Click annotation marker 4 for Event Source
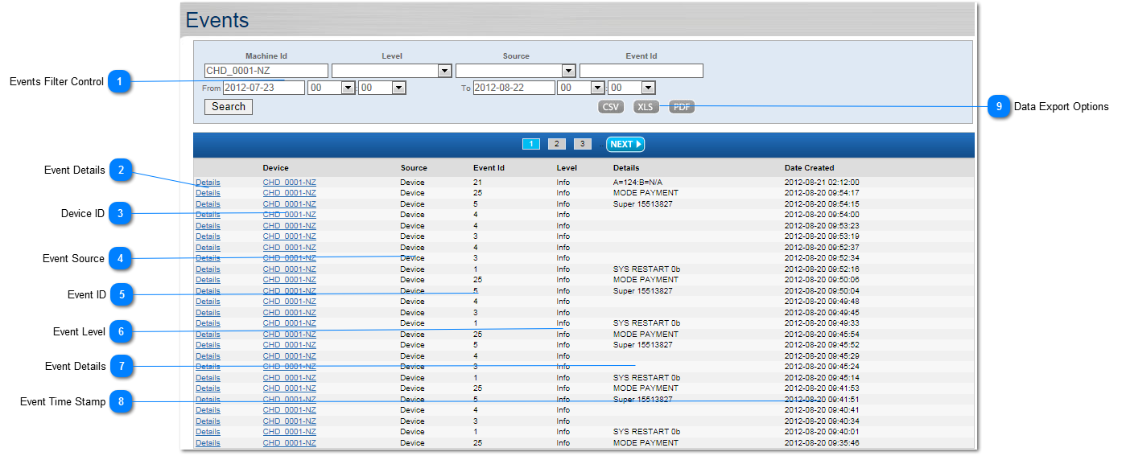Image resolution: width=1122 pixels, height=456 pixels. click(x=120, y=258)
